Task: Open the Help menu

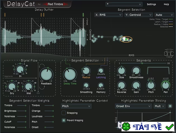Action: pyautogui.click(x=166, y=4)
